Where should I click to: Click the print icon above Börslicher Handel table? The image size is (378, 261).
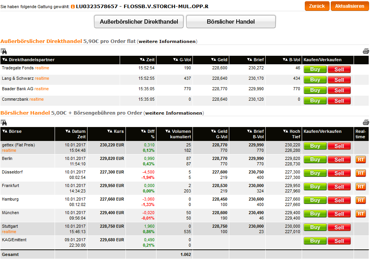point(366,122)
